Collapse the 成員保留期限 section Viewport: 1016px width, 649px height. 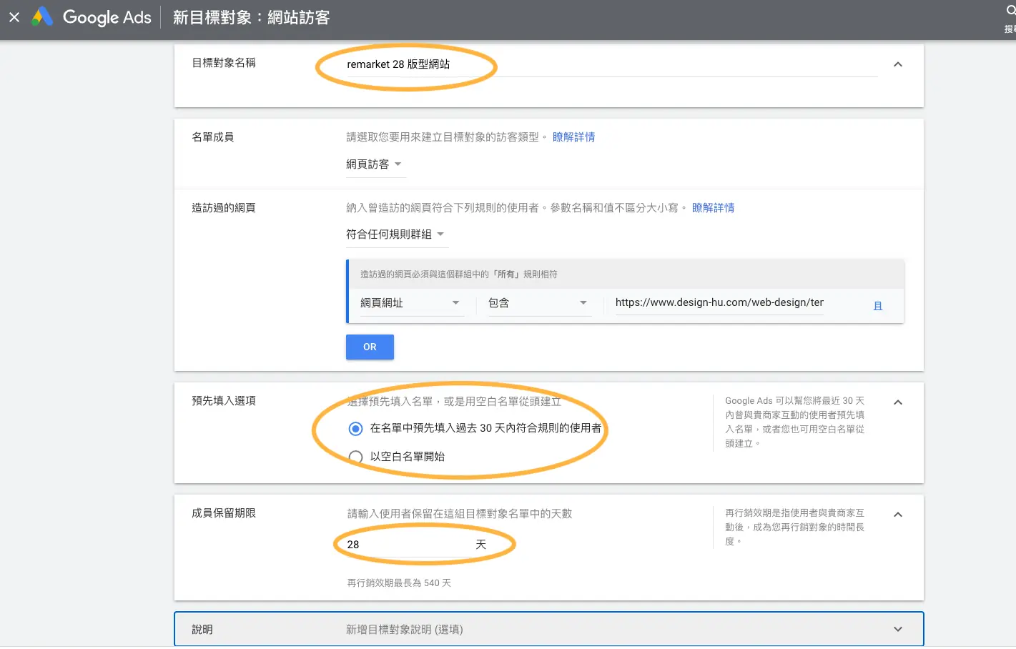point(898,515)
